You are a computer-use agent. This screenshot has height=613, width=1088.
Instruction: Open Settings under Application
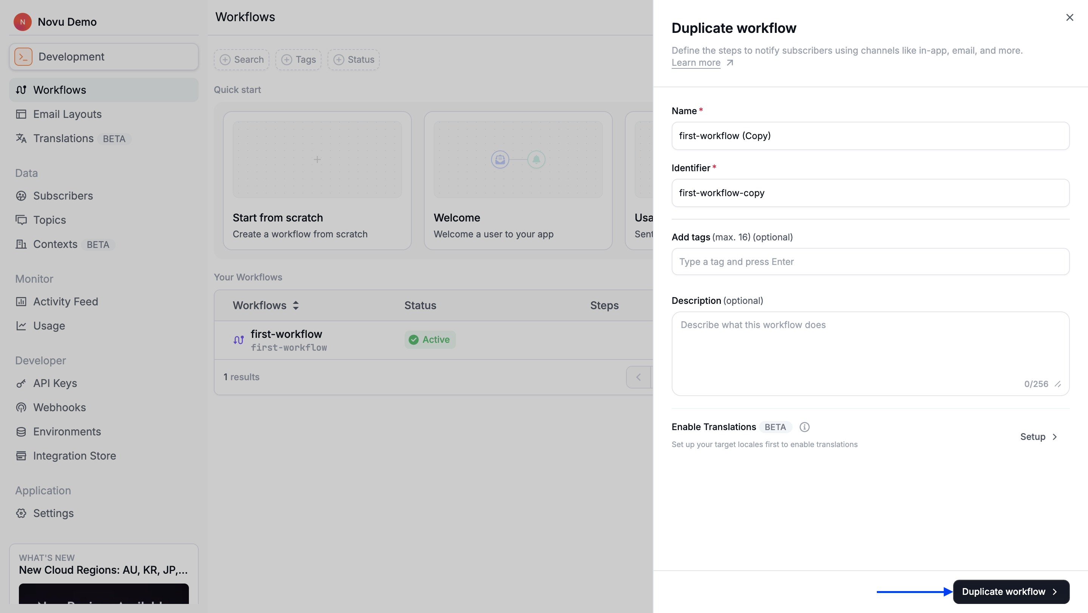53,513
